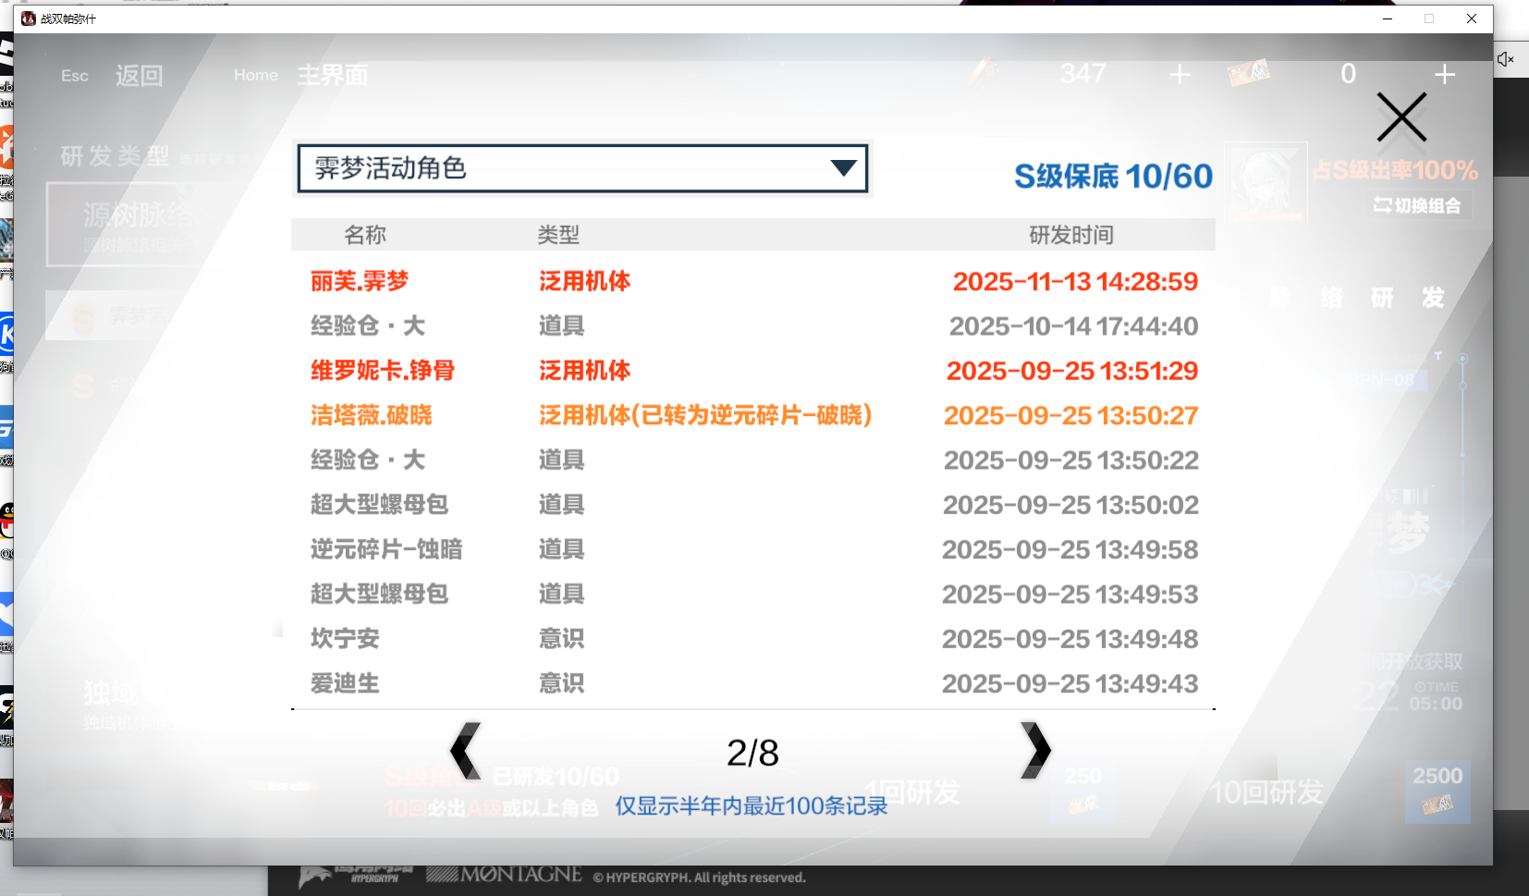Click 道具 in the 逆元碎片-蚀暗 row
The image size is (1529, 896).
(561, 549)
